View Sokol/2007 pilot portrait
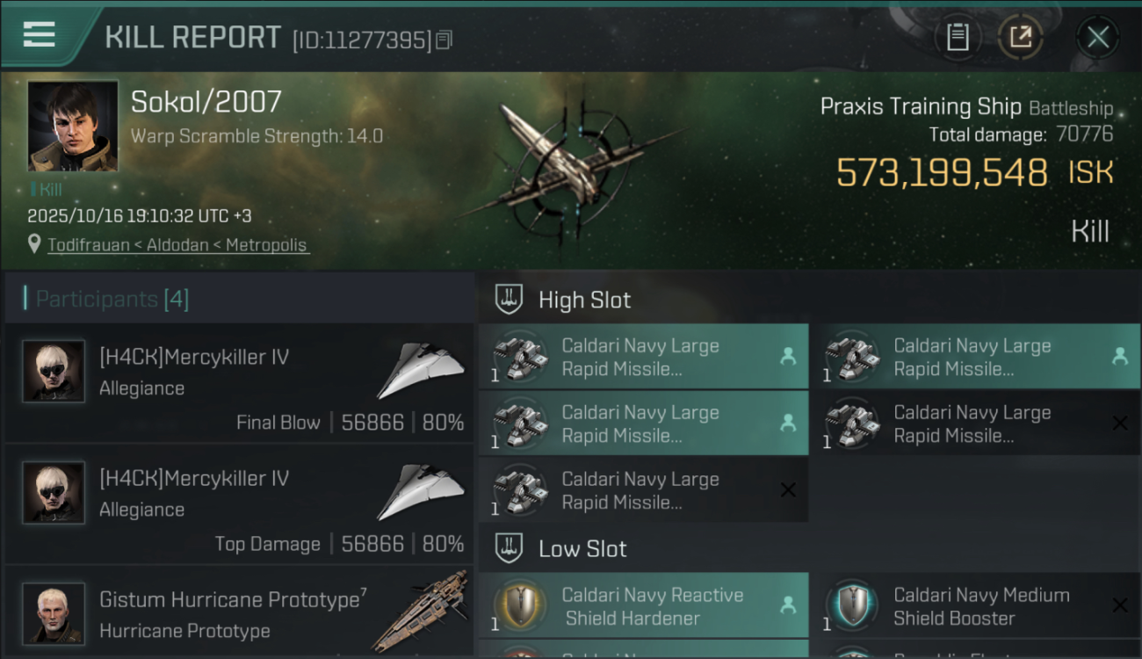The width and height of the screenshot is (1142, 659). pos(73,126)
